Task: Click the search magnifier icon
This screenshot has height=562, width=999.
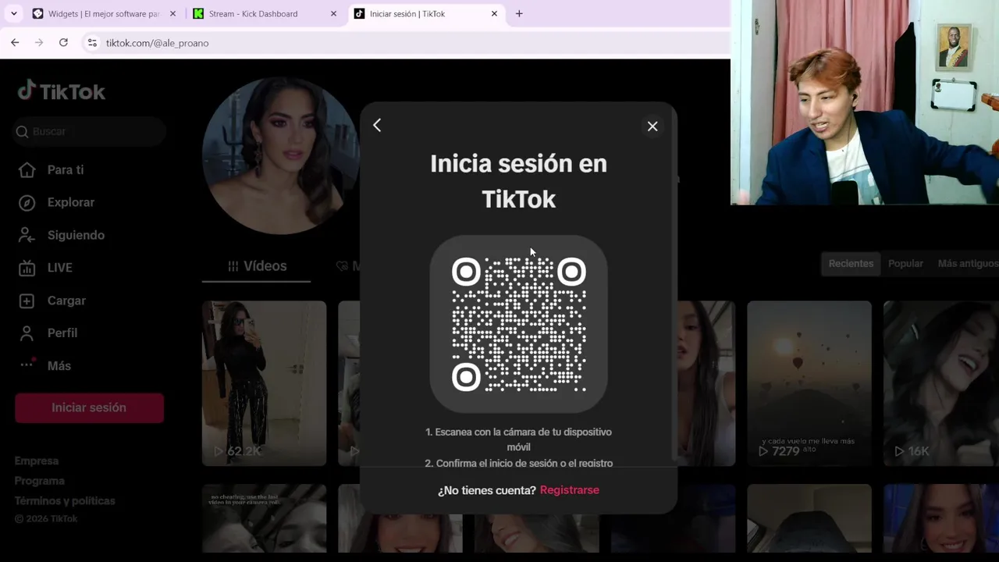Action: pos(23,132)
